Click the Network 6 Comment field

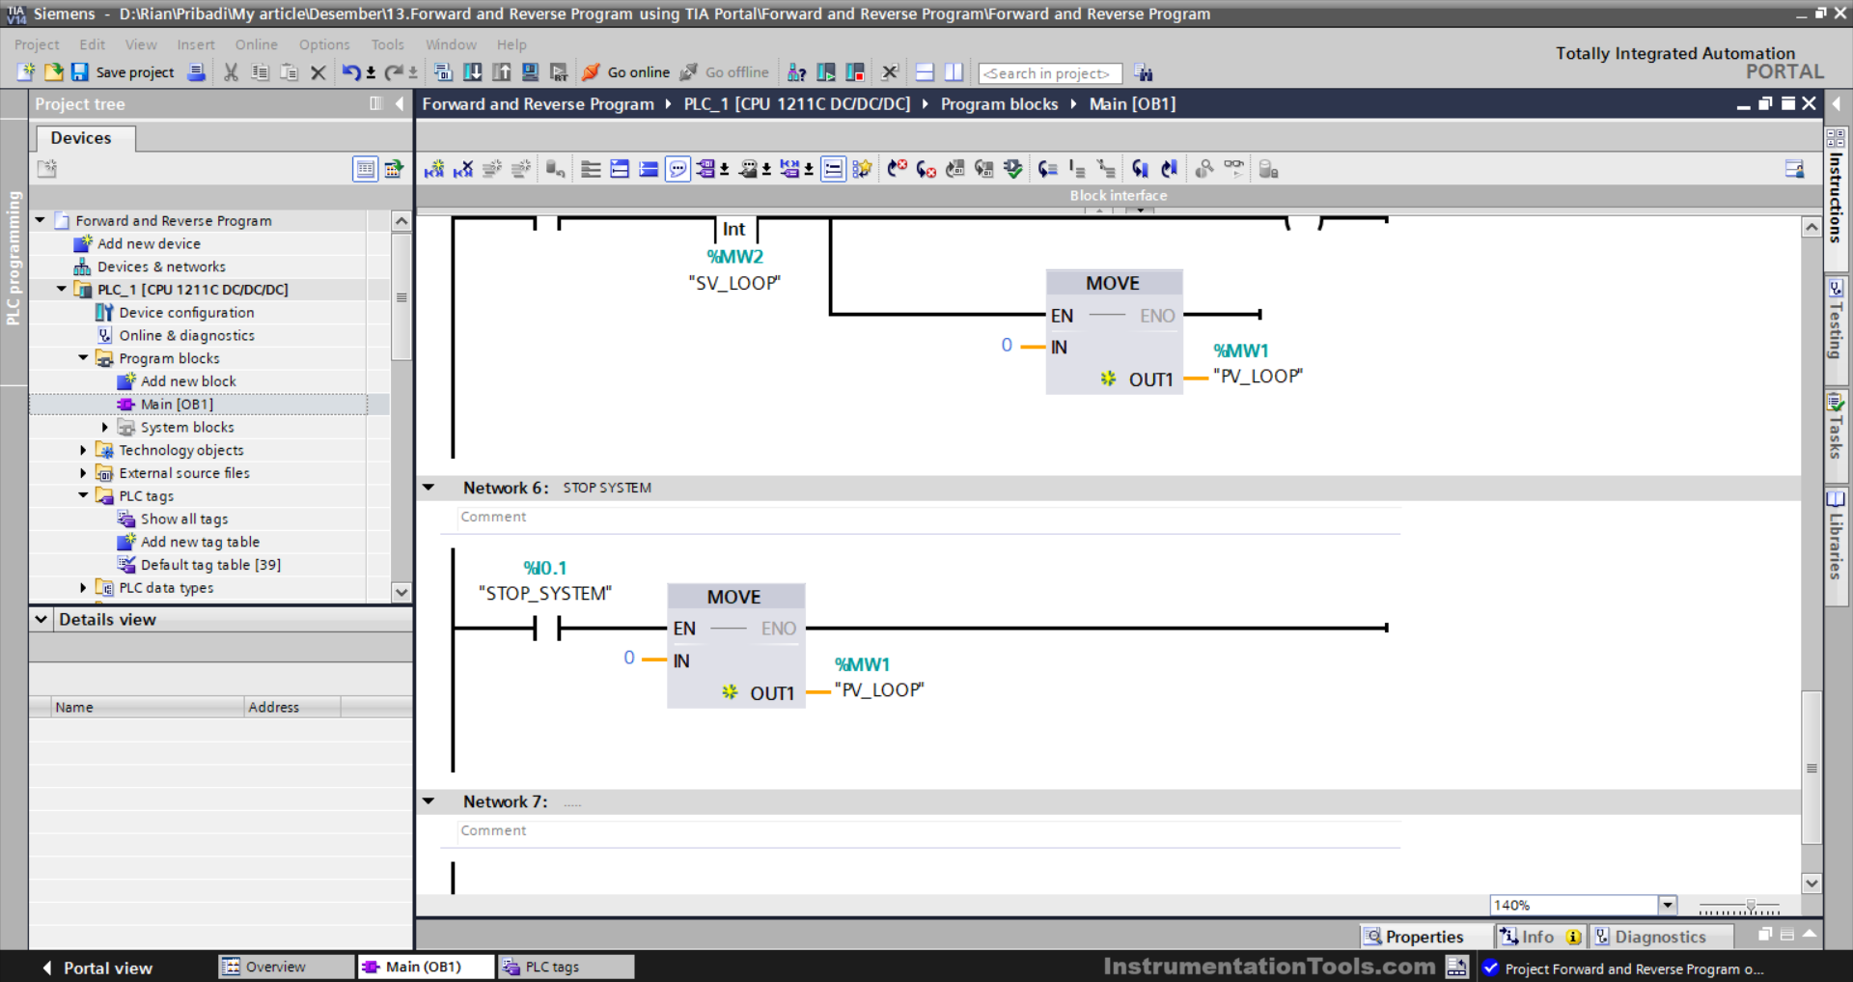[x=928, y=518]
